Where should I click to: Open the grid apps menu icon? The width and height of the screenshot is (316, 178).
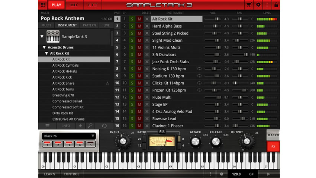click(43, 5)
